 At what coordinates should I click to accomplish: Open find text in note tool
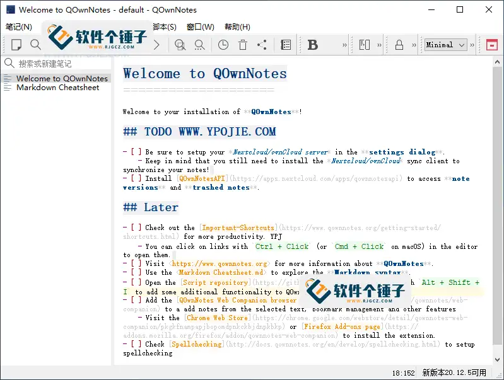click(x=180, y=45)
